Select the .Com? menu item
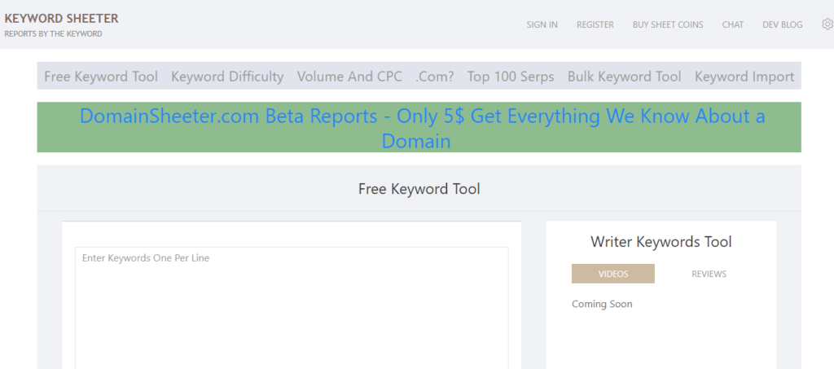Image resolution: width=834 pixels, height=369 pixels. click(x=435, y=77)
